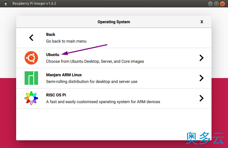Click the Raspberry Pi Imager window title
Viewport: 228px width, 148px height.
34,3
